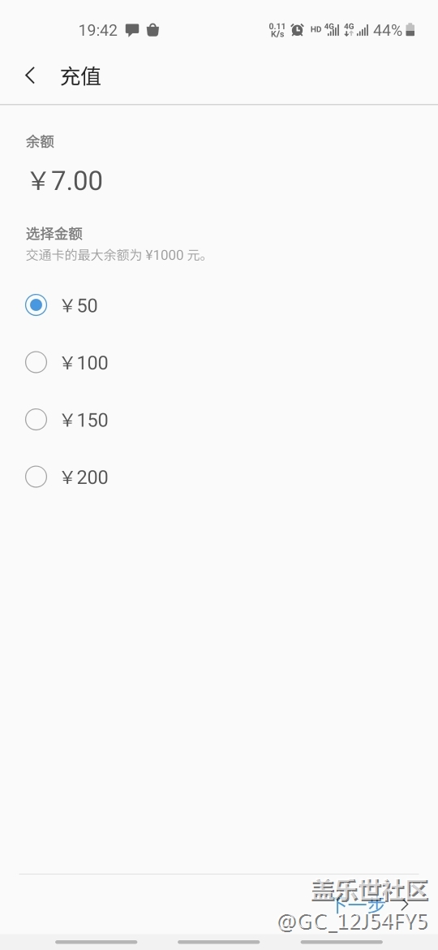Tap the second 4G signal icon with arrows
The image size is (438, 950).
pos(356,30)
